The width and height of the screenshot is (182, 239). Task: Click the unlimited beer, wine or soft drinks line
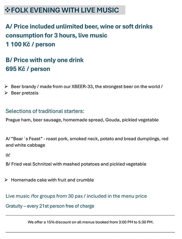pos(79,26)
